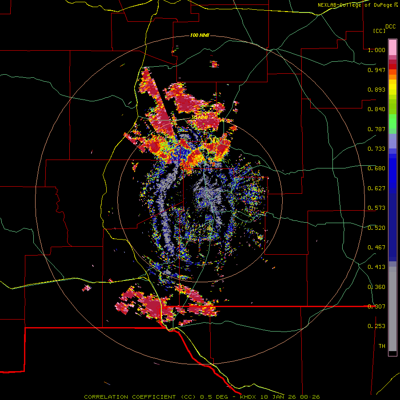Click the DCC label above the color scale
400x400 pixels.
click(390, 27)
